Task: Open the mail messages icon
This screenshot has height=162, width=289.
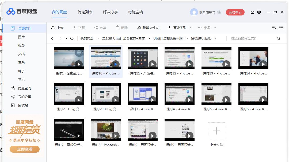Action: click(x=252, y=12)
